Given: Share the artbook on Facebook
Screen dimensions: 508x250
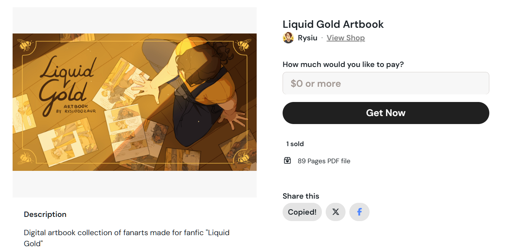Looking at the screenshot, I should click(359, 212).
